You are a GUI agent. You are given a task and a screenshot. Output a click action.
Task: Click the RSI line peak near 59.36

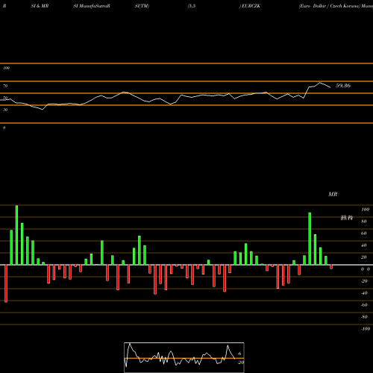[x=320, y=83]
